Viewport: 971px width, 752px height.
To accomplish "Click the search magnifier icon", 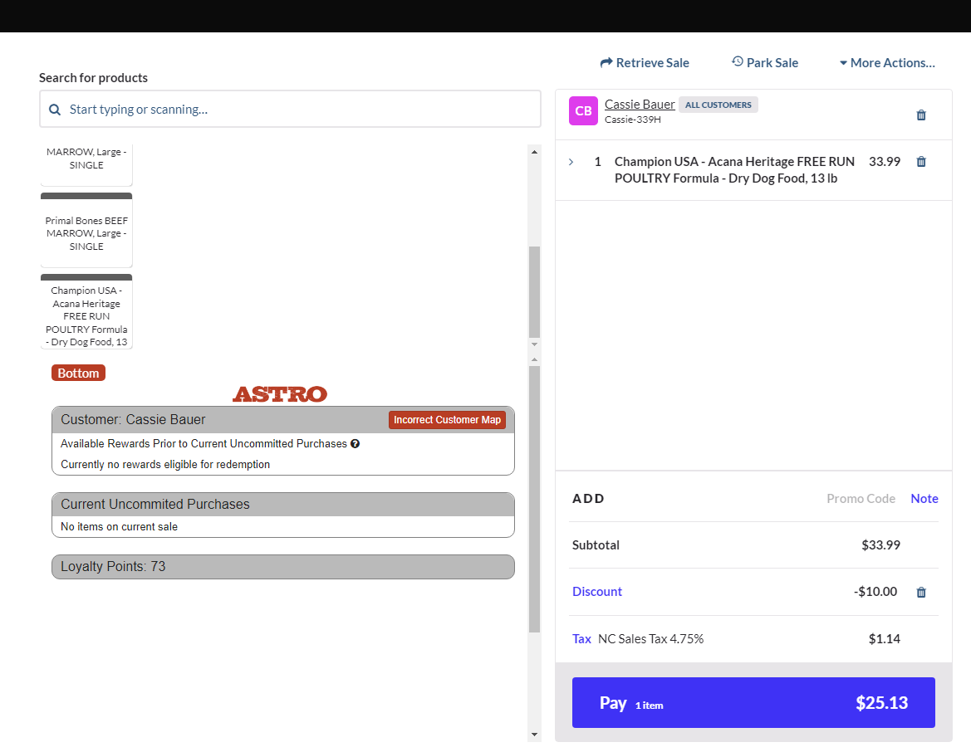I will tap(55, 110).
